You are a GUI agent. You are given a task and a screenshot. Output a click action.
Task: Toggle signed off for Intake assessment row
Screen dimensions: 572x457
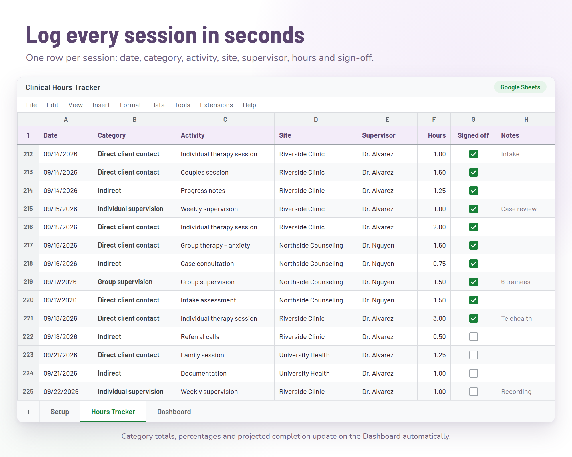pos(474,300)
